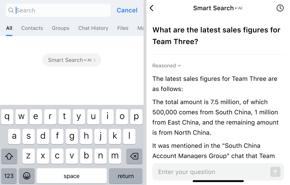290x185 pixels.
Task: Cancel the search
Action: (x=127, y=10)
